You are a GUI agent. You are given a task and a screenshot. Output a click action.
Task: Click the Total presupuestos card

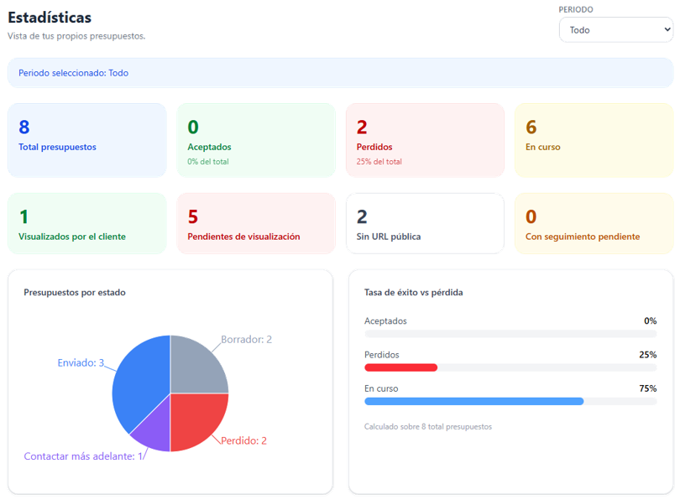[87, 140]
